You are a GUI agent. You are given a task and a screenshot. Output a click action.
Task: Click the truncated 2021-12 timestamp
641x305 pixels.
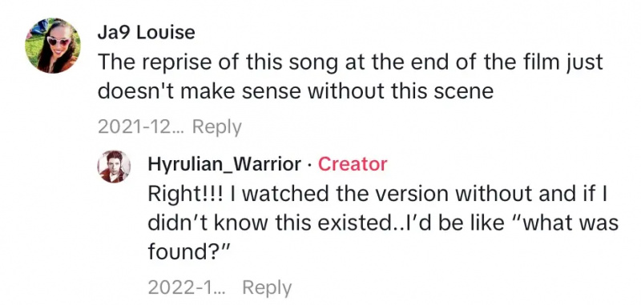(142, 127)
